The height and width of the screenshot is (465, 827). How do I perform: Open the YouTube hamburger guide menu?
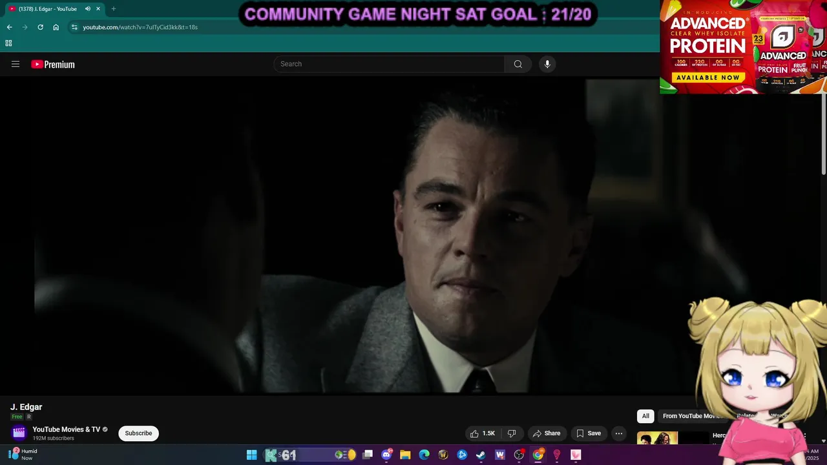click(16, 64)
